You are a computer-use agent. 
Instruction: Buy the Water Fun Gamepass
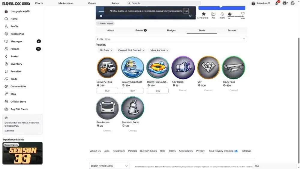pos(158,91)
